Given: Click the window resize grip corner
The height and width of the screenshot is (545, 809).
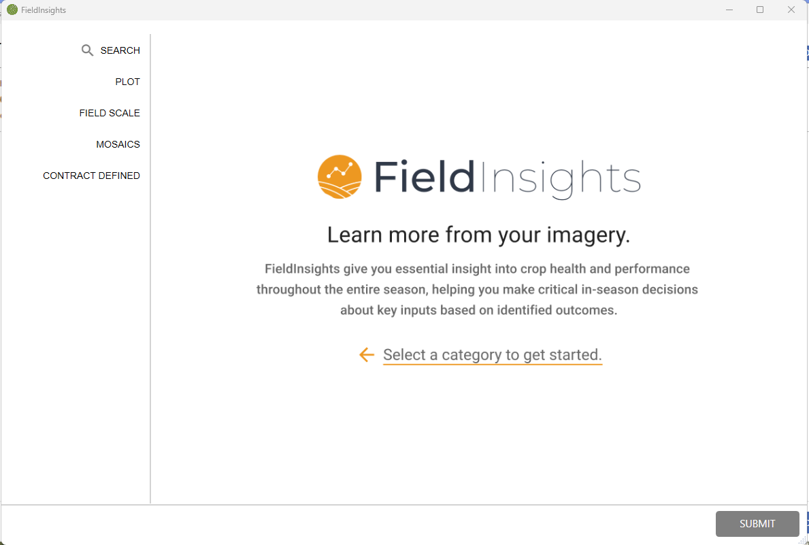Looking at the screenshot, I should [x=804, y=540].
